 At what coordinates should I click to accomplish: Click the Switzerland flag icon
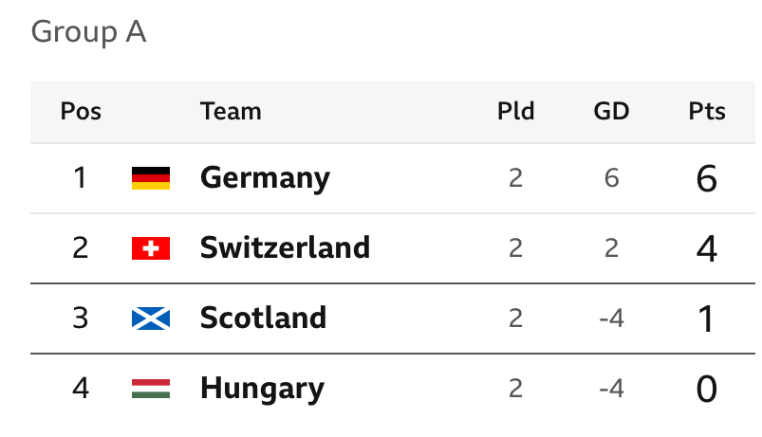click(x=151, y=248)
